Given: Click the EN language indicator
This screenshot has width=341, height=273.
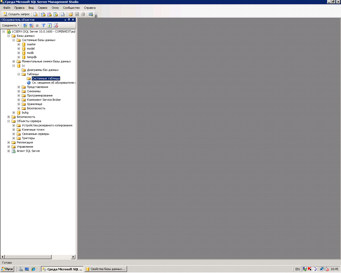Looking at the screenshot, I should 298,269.
